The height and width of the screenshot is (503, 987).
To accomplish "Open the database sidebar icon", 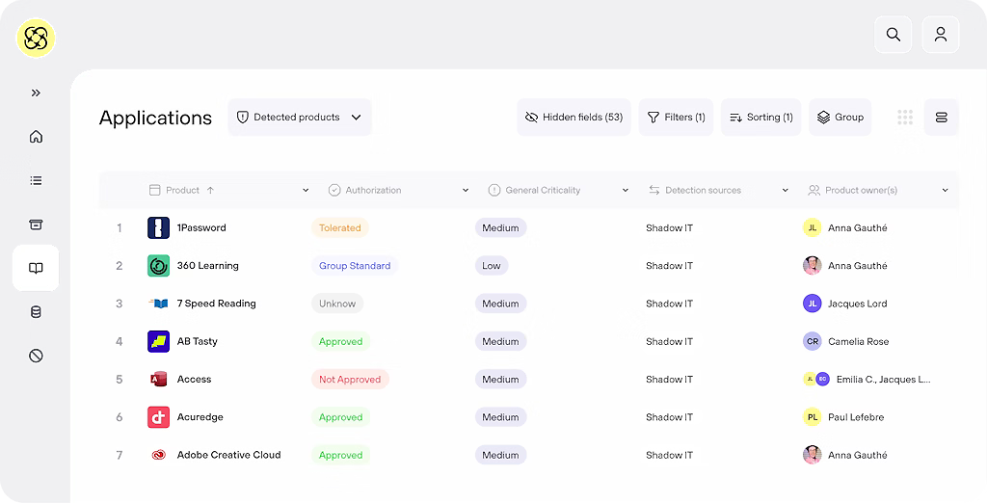I will click(x=36, y=312).
